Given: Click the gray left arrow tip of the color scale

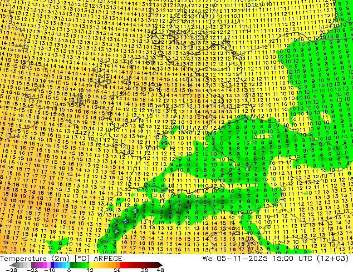Looking at the screenshot, I should 13,265.
